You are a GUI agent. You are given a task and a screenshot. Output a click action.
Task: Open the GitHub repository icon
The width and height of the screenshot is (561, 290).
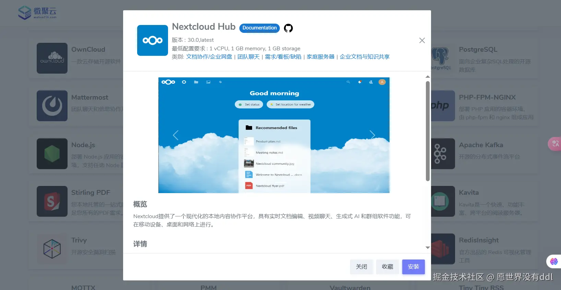(288, 28)
